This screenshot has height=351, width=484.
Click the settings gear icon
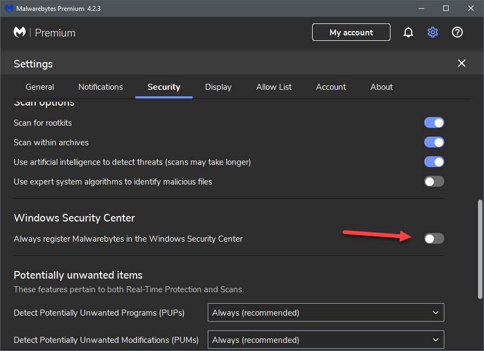[x=432, y=32]
